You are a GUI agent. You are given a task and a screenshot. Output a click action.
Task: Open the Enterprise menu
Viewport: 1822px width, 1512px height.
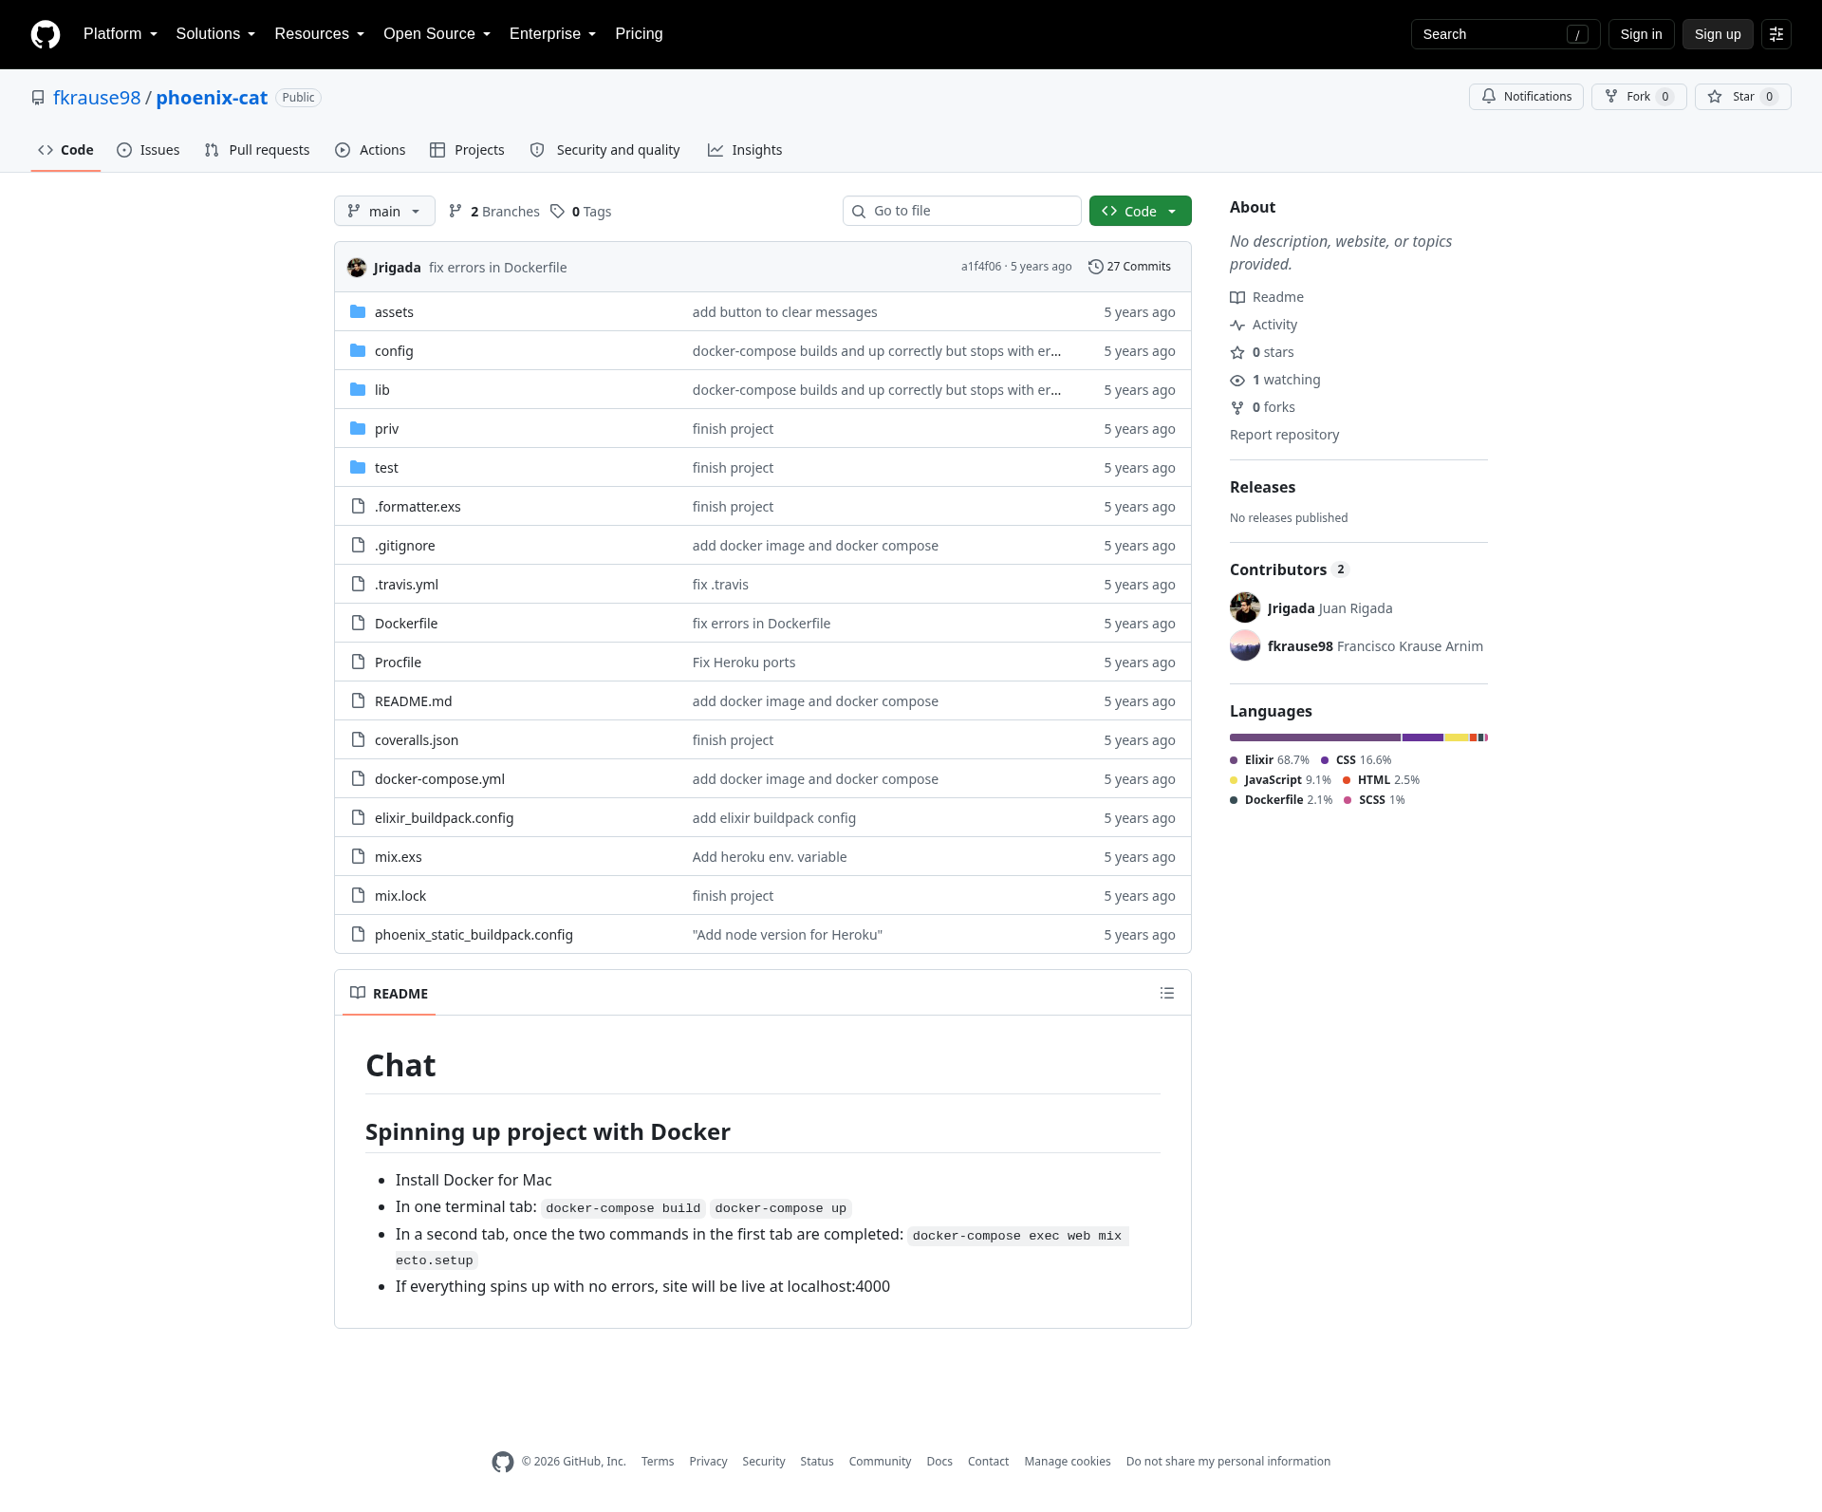553,34
